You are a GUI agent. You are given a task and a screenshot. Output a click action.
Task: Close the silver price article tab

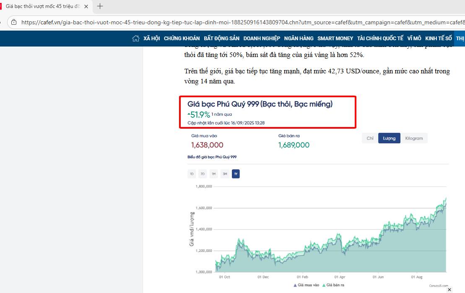coord(86,7)
